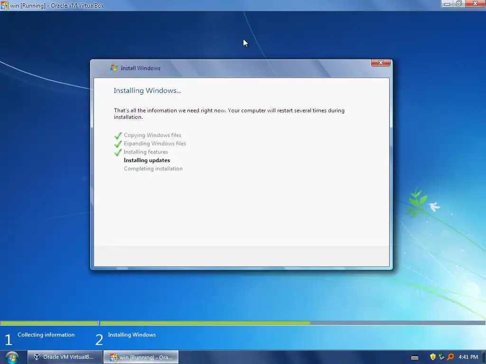Click the Collecting information progress segment
This screenshot has height=364, width=486.
point(49,323)
